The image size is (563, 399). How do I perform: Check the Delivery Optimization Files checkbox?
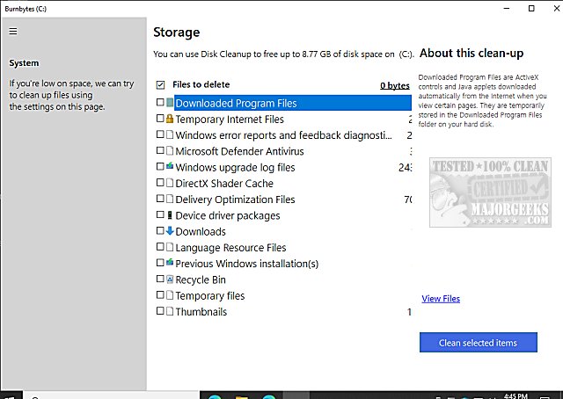(160, 199)
